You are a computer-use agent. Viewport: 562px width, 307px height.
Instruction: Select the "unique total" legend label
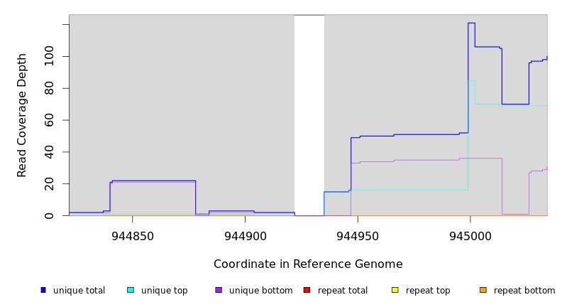[x=79, y=291]
